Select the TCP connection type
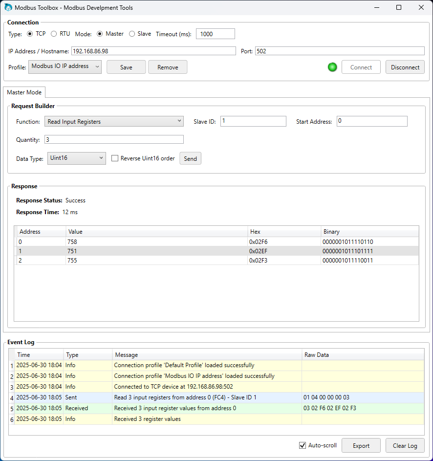Image resolution: width=433 pixels, height=461 pixels. (30, 34)
